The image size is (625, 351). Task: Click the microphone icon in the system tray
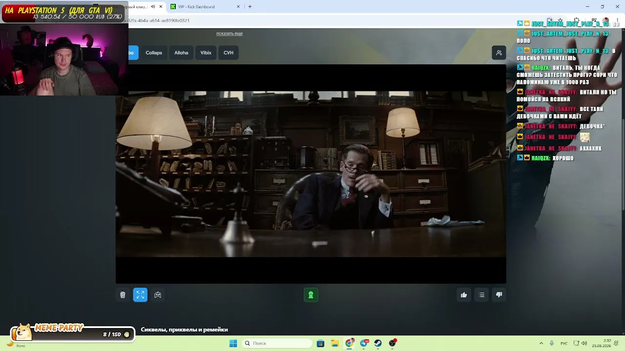pos(552,343)
